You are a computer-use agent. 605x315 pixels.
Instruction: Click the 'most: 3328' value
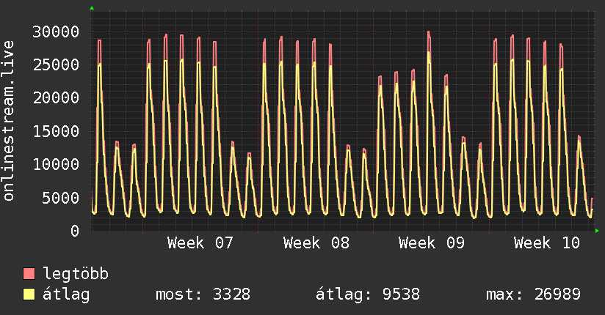coord(203,294)
